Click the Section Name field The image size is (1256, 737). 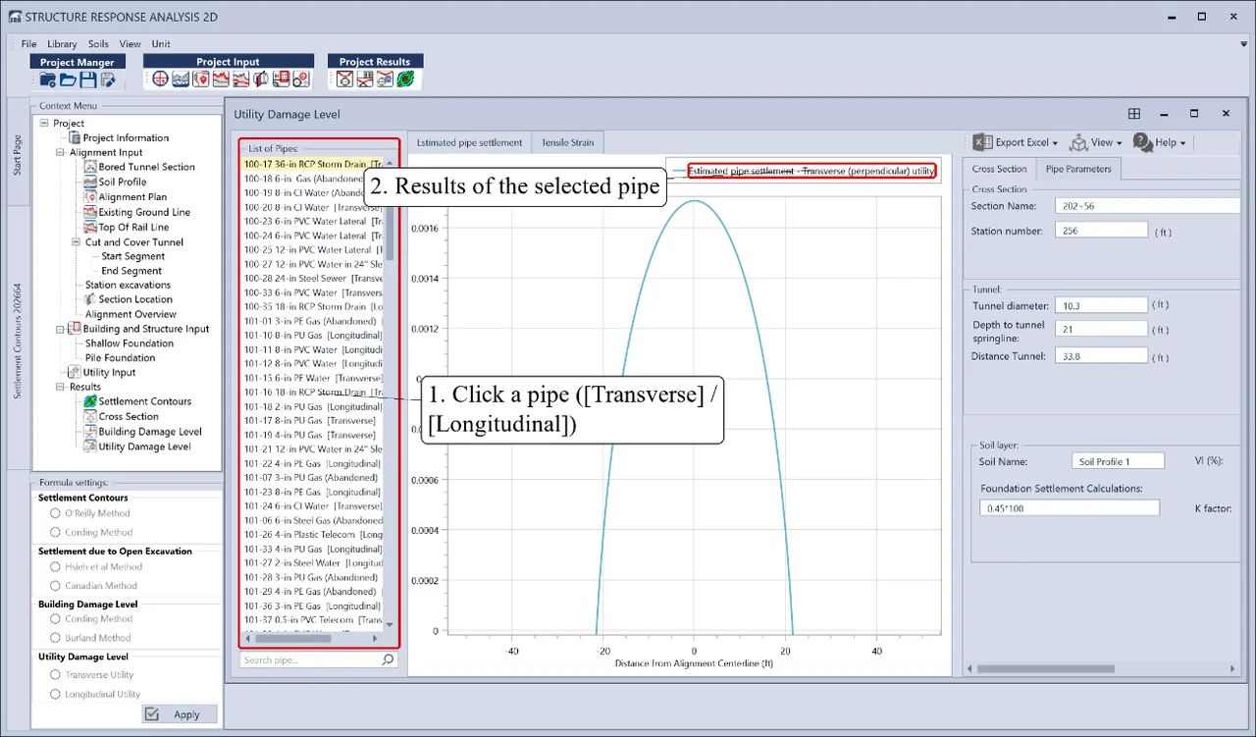pyautogui.click(x=1148, y=206)
